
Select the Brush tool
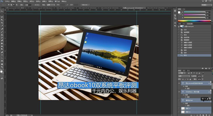coord(2,32)
